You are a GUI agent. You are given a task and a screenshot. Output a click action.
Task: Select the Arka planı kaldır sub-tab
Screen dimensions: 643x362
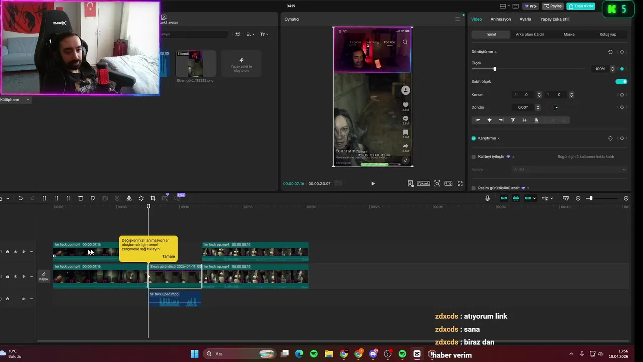click(x=529, y=34)
